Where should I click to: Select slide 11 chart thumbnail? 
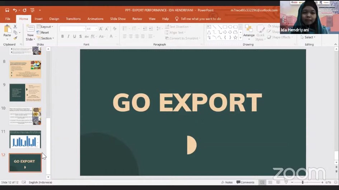tap(25, 139)
